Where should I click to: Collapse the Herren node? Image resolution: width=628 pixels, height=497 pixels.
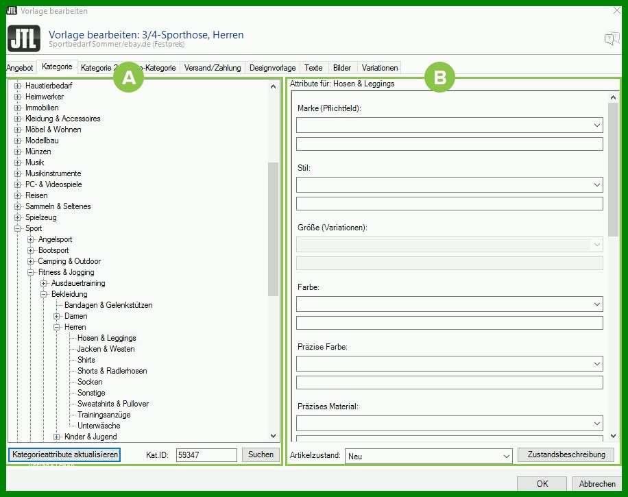56,327
